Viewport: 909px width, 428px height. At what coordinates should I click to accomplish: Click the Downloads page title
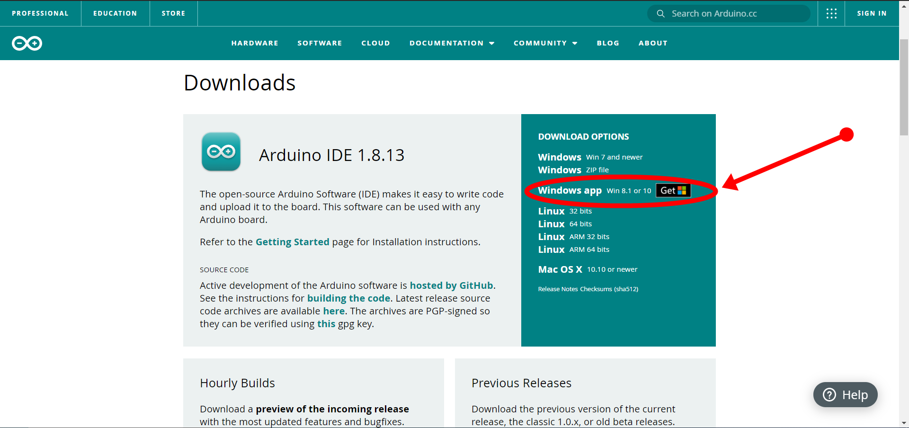pos(240,83)
